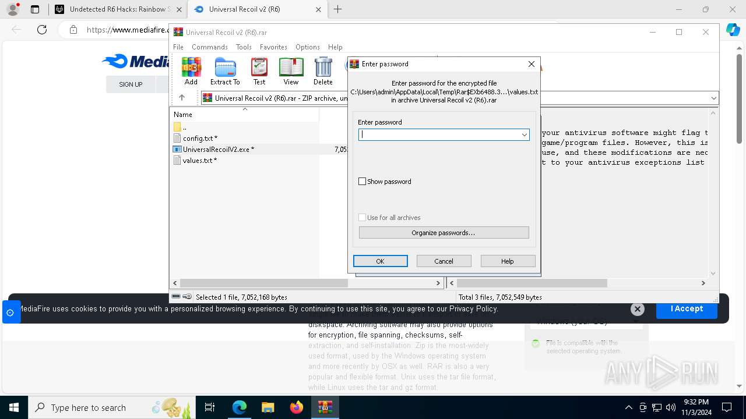Screen dimensions: 746x419
Task: Go up one folder level arrow
Action: point(182,98)
